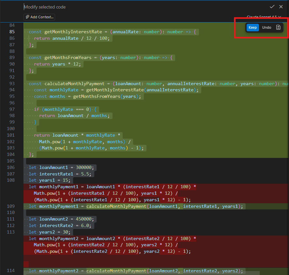This screenshot has height=275, width=289.
Task: Click 'let loanAmount1 = 300000;' line
Action: tap(61, 168)
